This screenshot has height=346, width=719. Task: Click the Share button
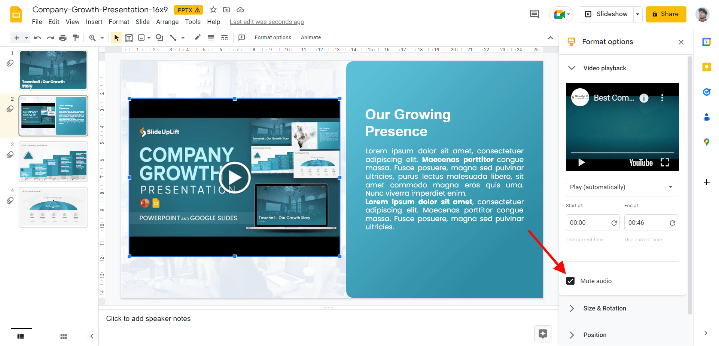tap(666, 14)
